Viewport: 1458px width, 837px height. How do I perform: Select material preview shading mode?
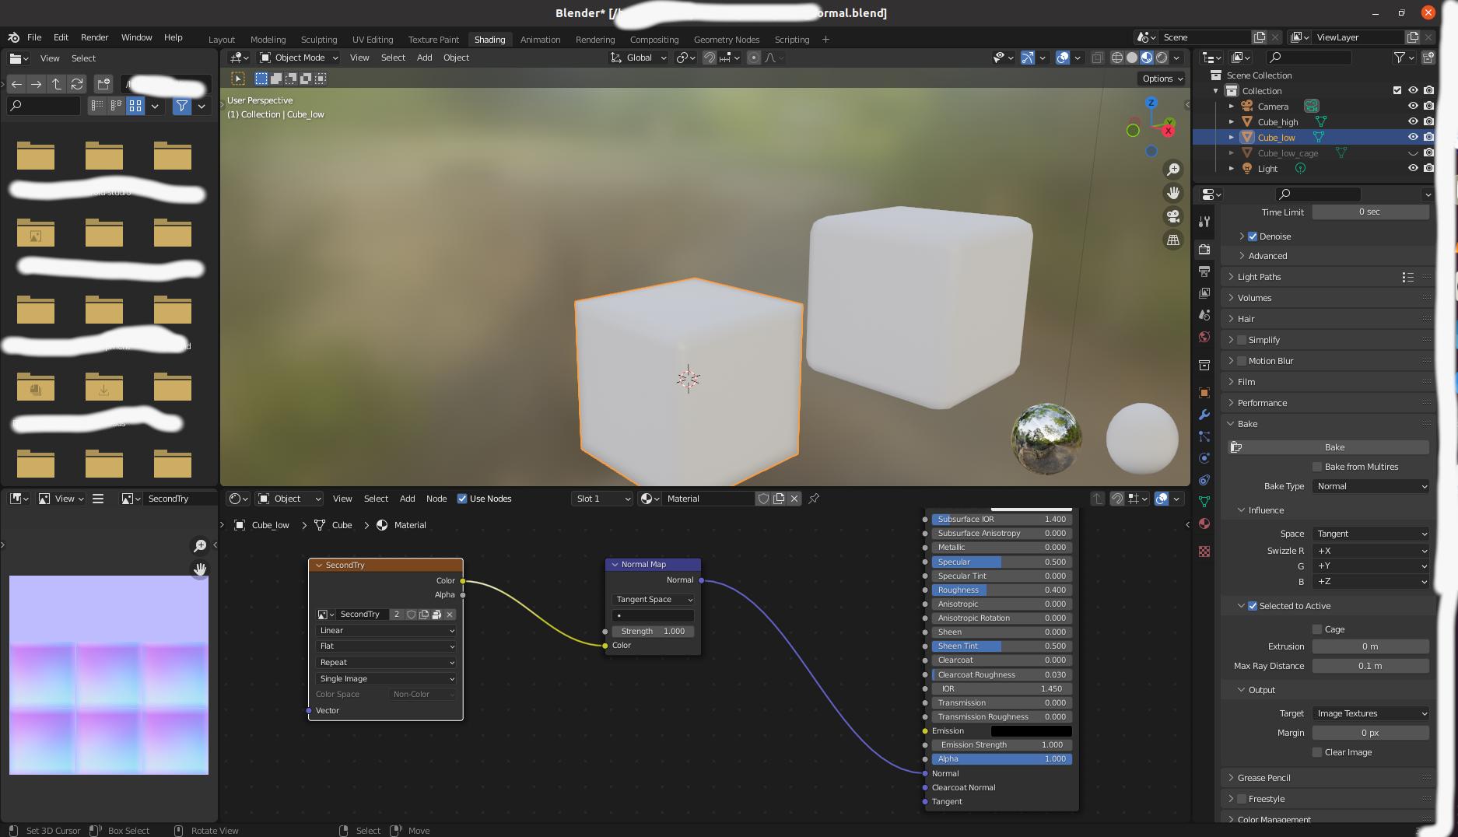(x=1147, y=58)
